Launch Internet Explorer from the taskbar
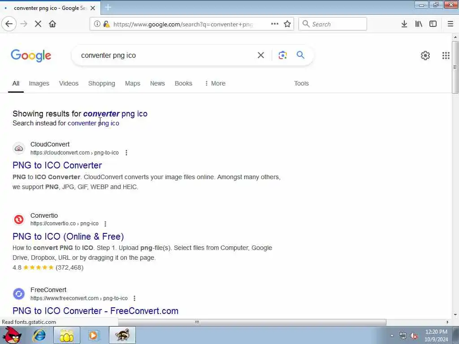The height and width of the screenshot is (344, 459). (39, 335)
